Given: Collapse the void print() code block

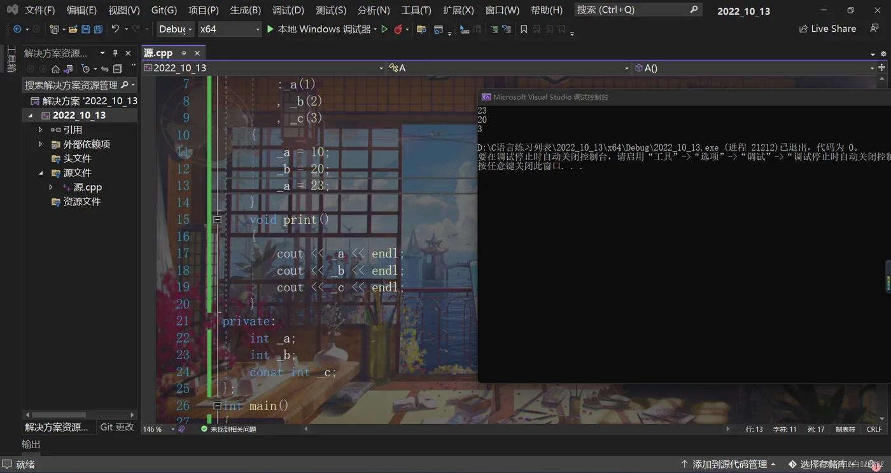Looking at the screenshot, I should tap(217, 219).
